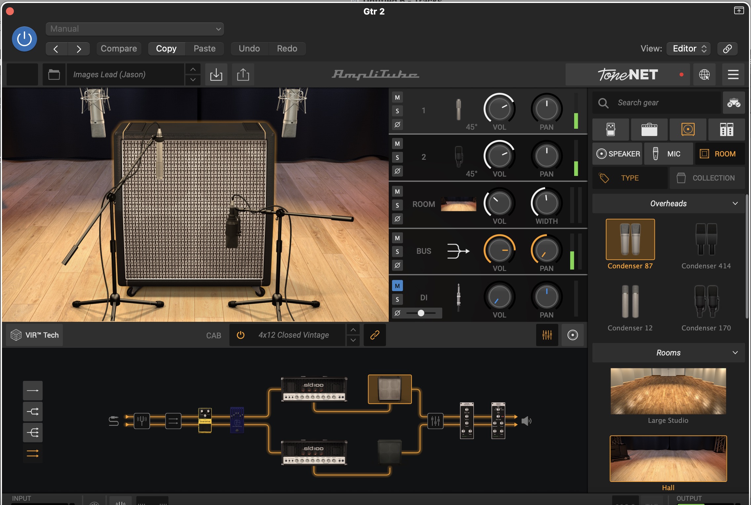Step to previous preset with up arrow
751x505 pixels.
(193, 69)
